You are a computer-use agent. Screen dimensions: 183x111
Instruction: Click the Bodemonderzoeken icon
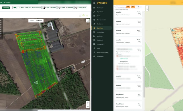(94, 52)
